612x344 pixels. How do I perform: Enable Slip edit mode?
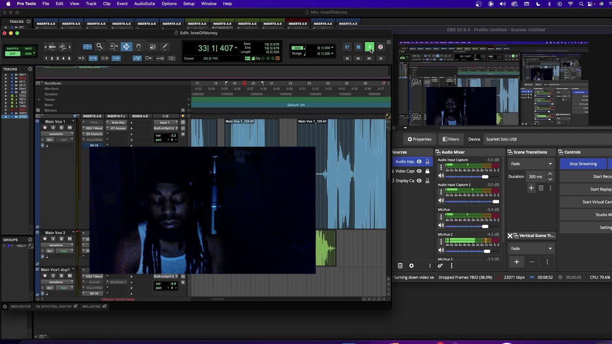coord(12,54)
